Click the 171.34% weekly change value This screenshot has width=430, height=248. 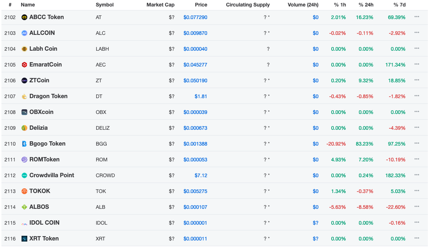coord(395,65)
